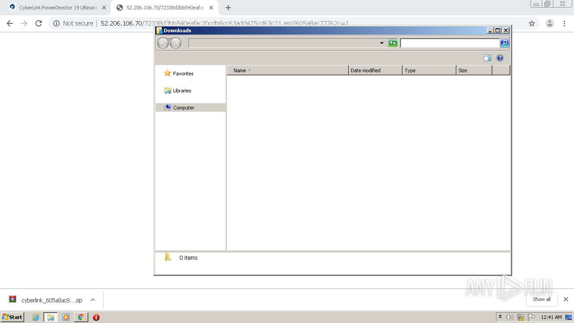Click the Back arrow in Downloads window
574x323 pixels.
[x=163, y=43]
